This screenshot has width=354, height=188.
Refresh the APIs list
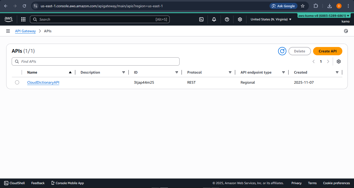(x=282, y=51)
